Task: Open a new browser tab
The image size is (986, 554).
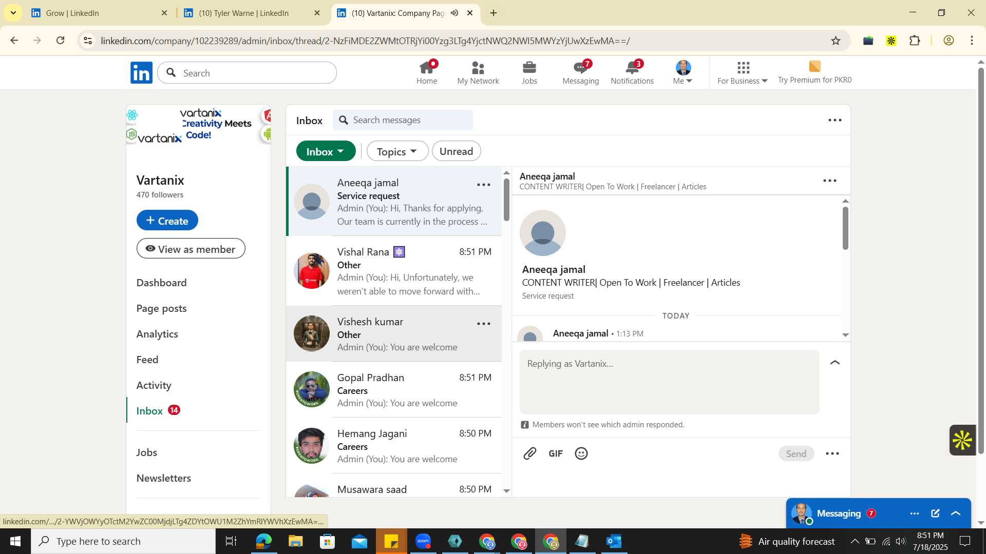Action: pos(494,13)
